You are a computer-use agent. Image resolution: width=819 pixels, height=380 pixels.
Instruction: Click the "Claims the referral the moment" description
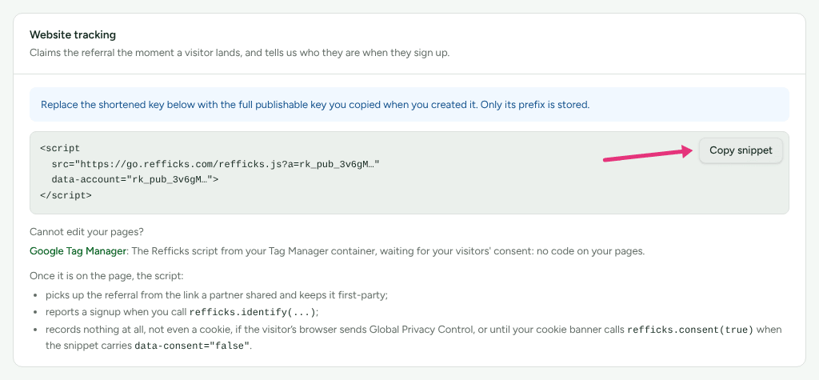pos(239,54)
